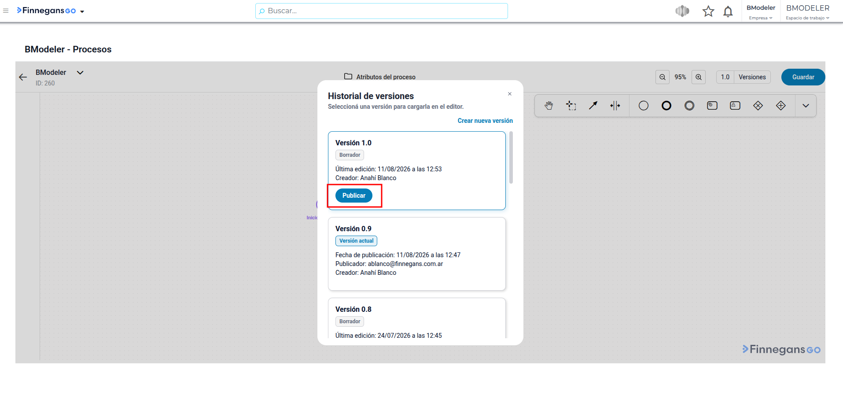843x399 pixels.
Task: Zoom in on the diagram canvas
Action: pyautogui.click(x=699, y=77)
